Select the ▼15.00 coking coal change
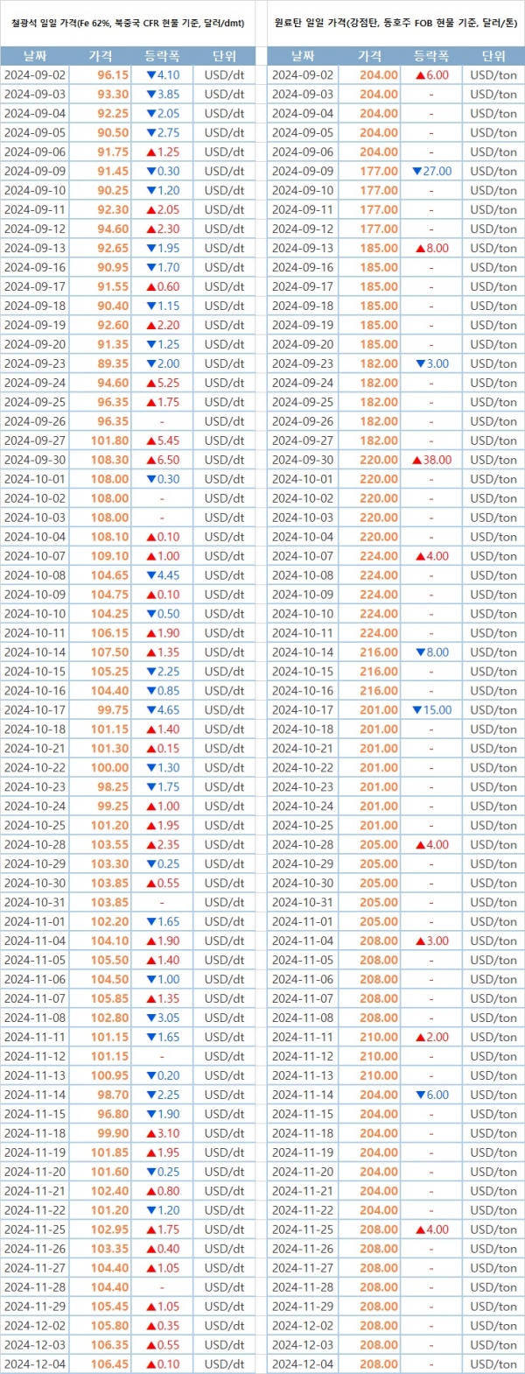Viewport: 525px width, 1374px height. pyautogui.click(x=432, y=710)
